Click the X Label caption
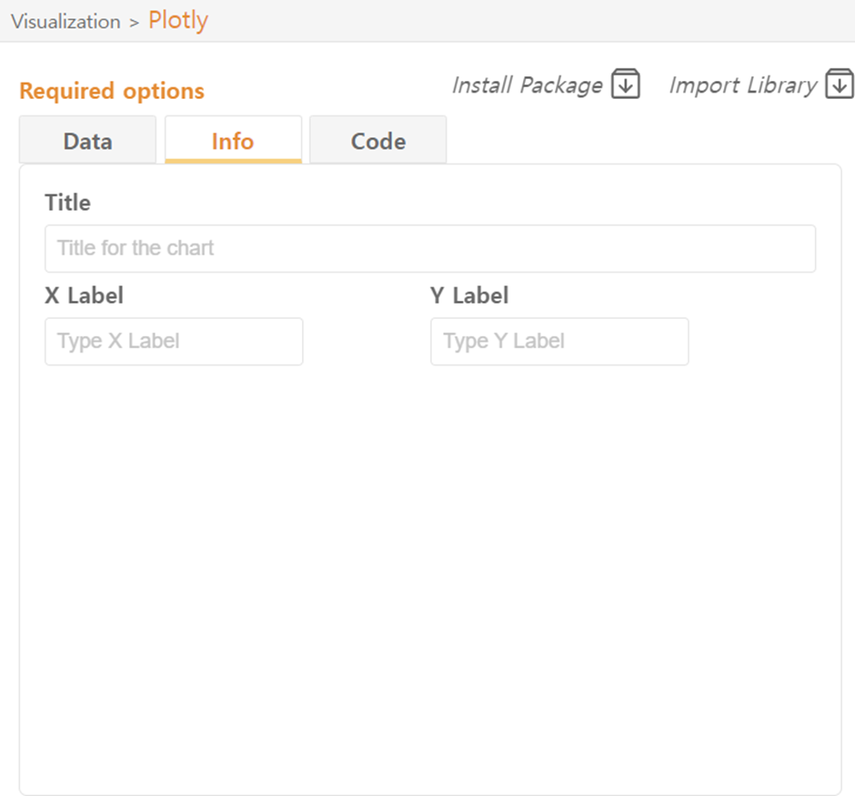 pyautogui.click(x=84, y=295)
